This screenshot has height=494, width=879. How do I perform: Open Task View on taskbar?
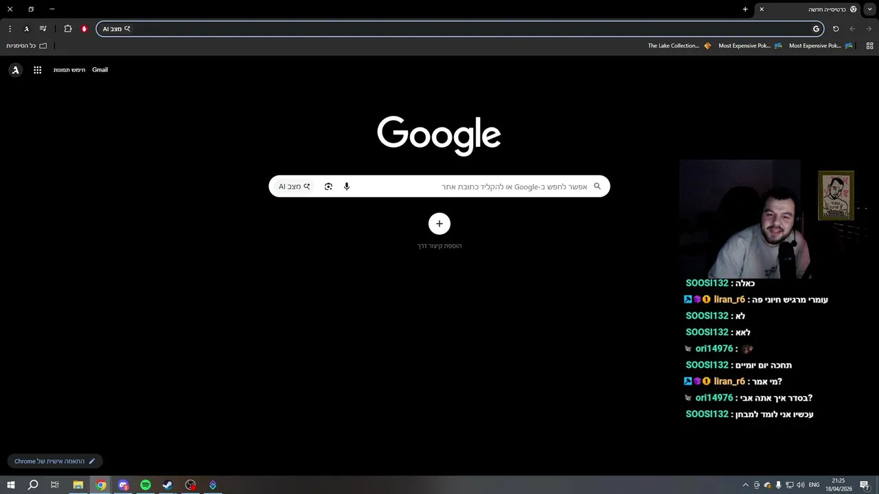coord(55,485)
